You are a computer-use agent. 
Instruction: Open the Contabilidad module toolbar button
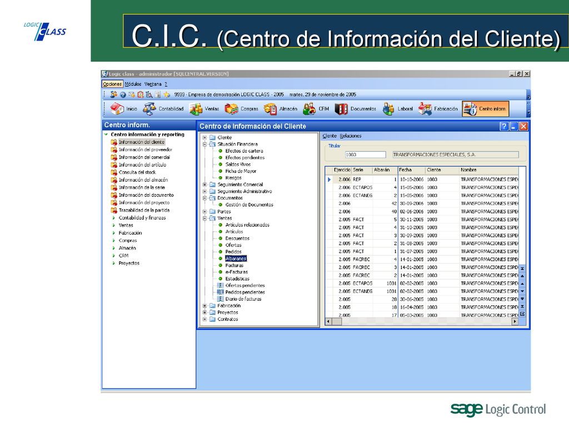pyautogui.click(x=163, y=108)
